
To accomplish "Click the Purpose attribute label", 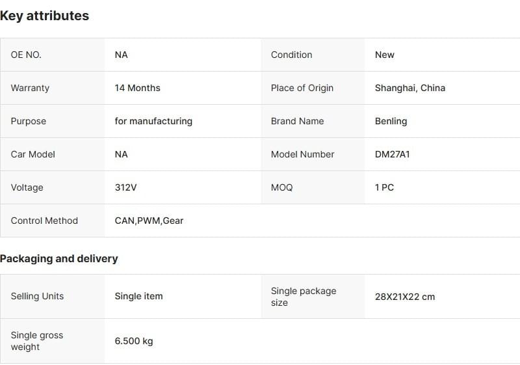I will point(29,121).
